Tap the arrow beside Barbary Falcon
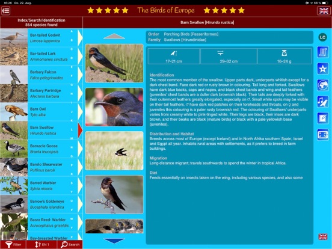Viewport: 332px width, 249px height. tap(80, 75)
